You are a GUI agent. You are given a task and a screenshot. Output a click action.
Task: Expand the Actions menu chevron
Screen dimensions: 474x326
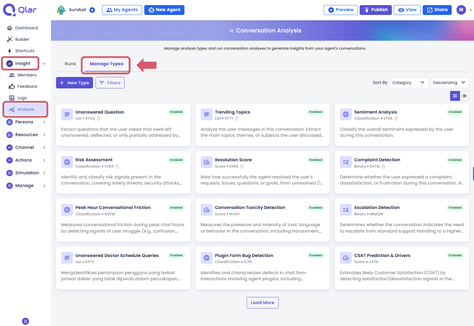pos(44,160)
